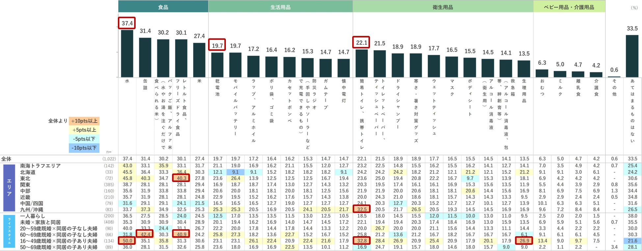Click the 近畿 row label

25,197
